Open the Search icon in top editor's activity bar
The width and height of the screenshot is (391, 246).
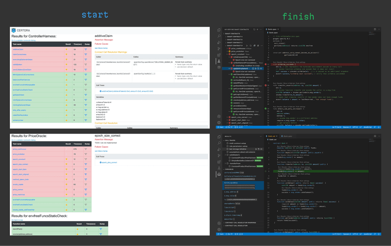[x=219, y=36]
